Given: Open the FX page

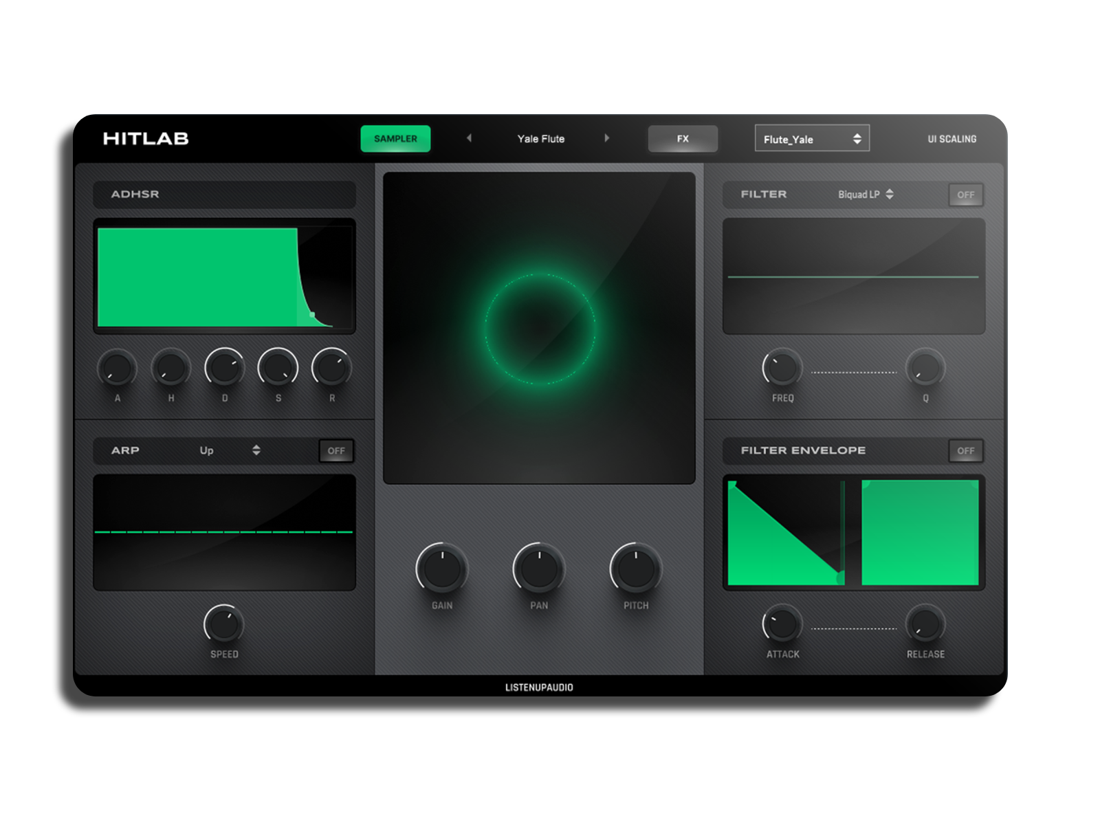Looking at the screenshot, I should (x=683, y=138).
